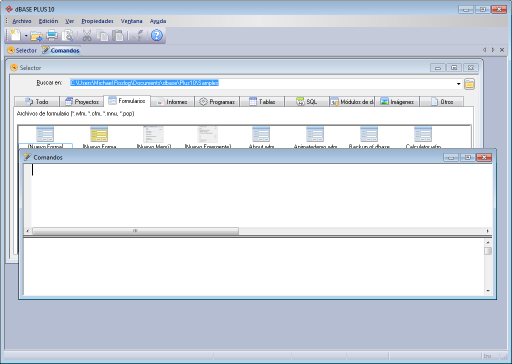Open the New file dropdown arrow
This screenshot has height=364, width=512.
coord(26,35)
